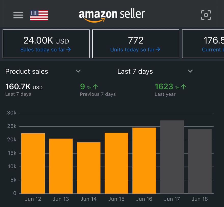Open the Last 7 days range selector
The image size is (224, 207).
135,71
